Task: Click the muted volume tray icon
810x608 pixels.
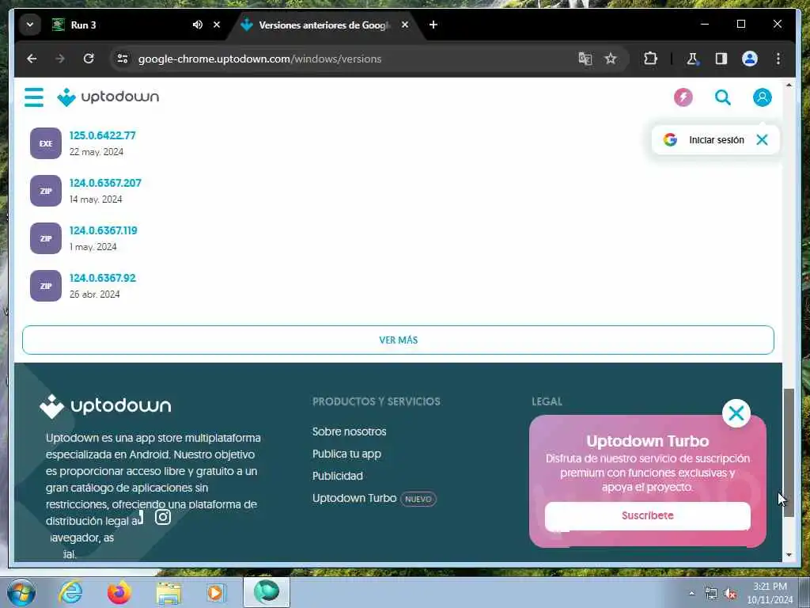Action: tap(730, 594)
